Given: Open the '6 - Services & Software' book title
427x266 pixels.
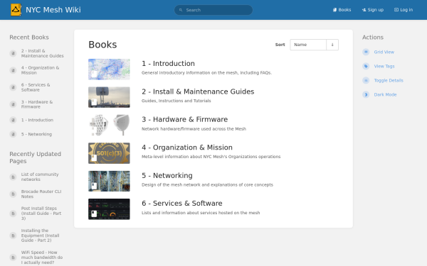Looking at the screenshot, I should point(182,204).
